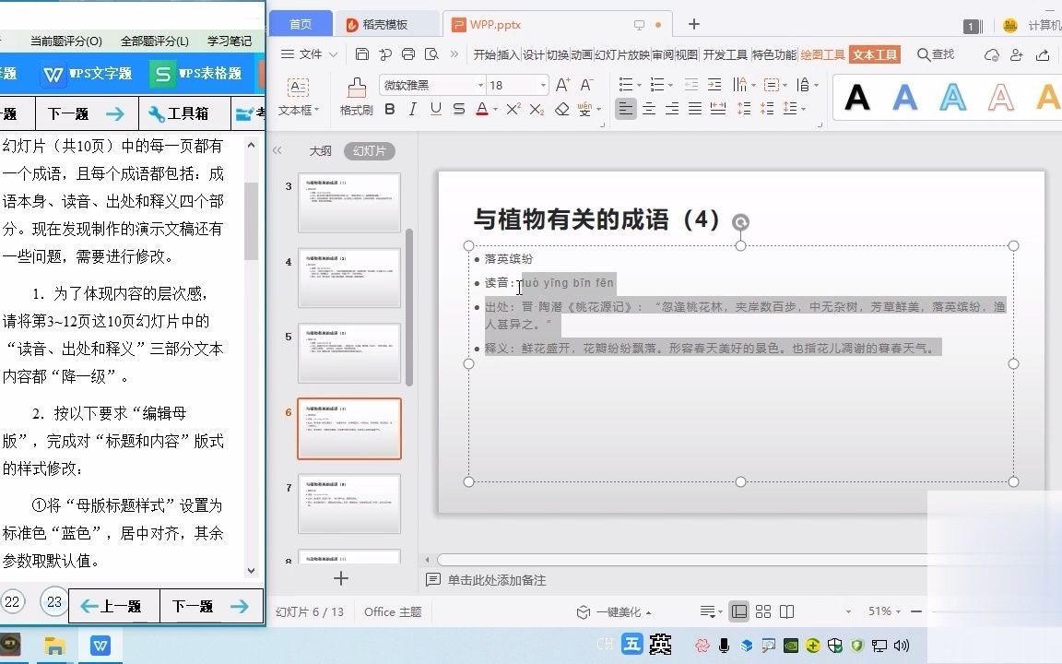Apply subscript formatting
1062x664 pixels.
click(537, 109)
